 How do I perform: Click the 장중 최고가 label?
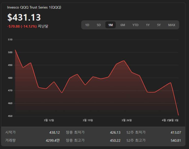tap(75, 140)
